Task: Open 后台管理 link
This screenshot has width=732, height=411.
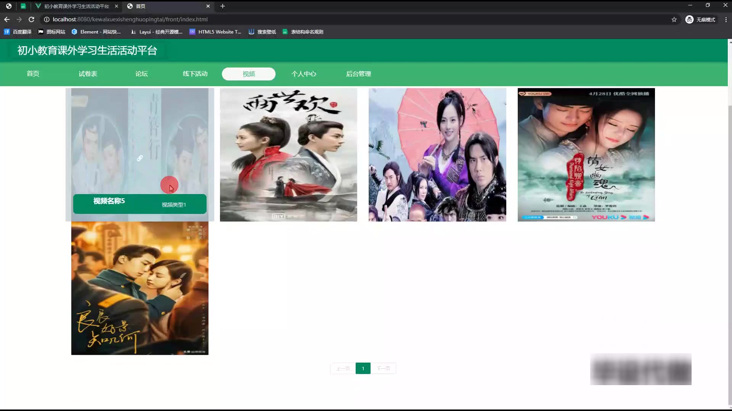Action: tap(358, 74)
